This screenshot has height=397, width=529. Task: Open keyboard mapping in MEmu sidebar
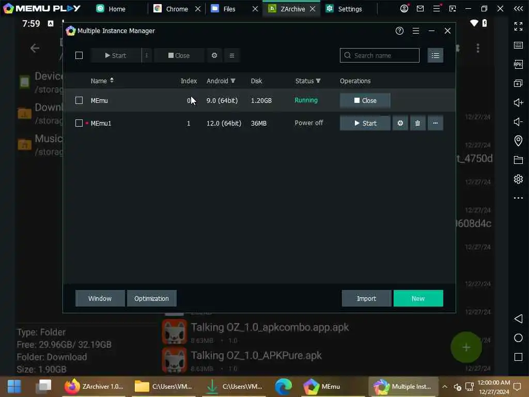[x=518, y=45]
